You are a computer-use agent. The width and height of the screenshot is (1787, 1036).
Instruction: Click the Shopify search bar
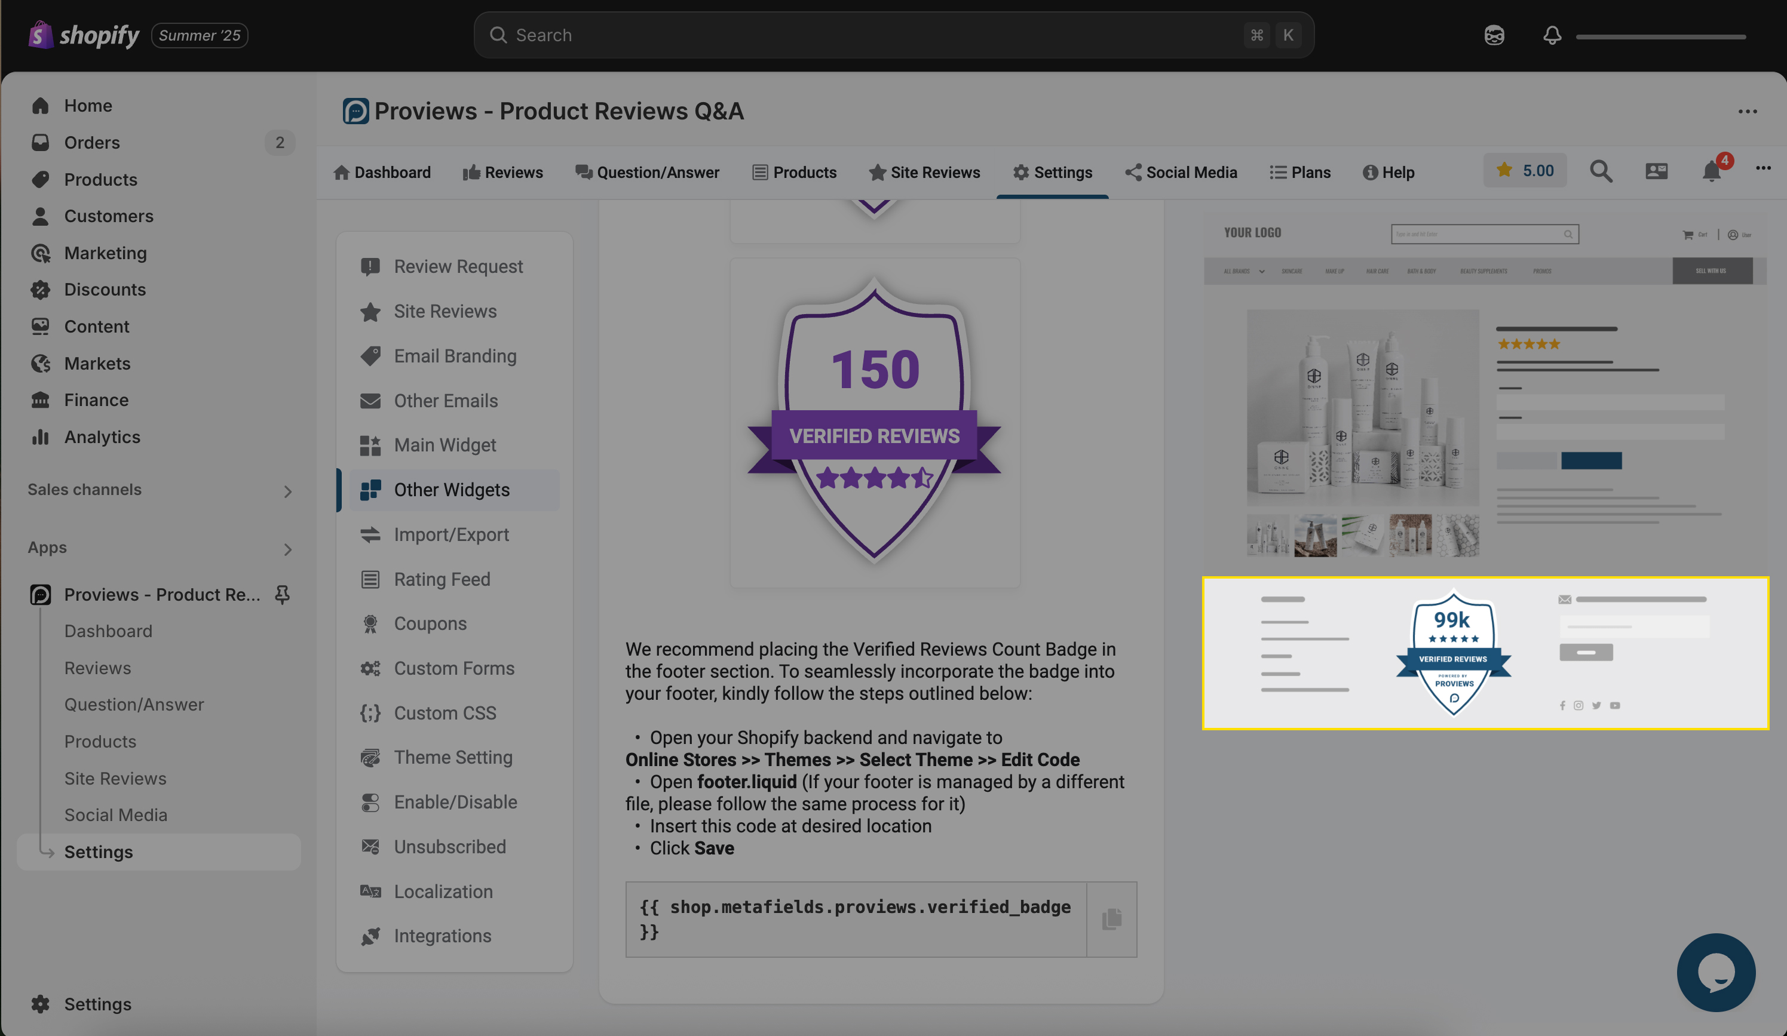(894, 34)
